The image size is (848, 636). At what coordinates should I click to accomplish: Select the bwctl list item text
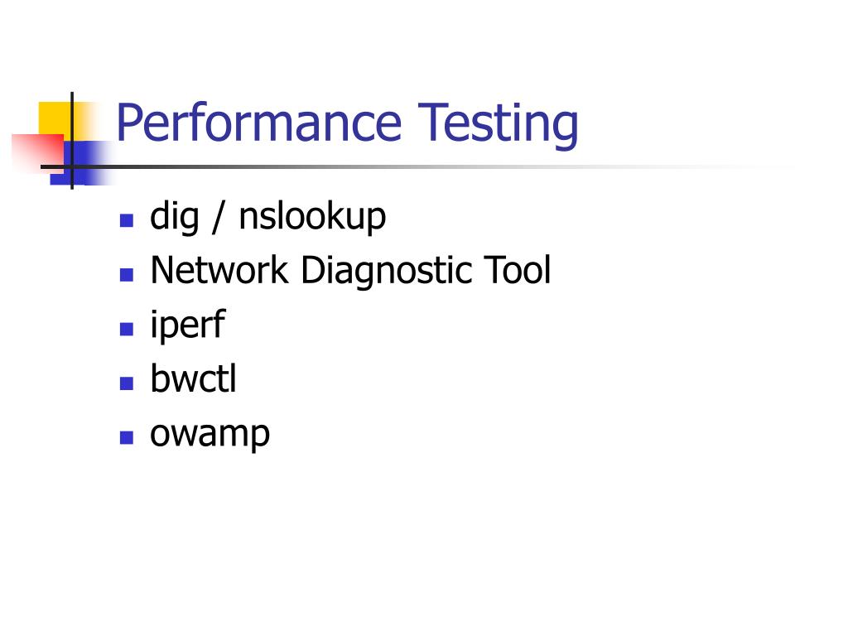[x=194, y=378]
